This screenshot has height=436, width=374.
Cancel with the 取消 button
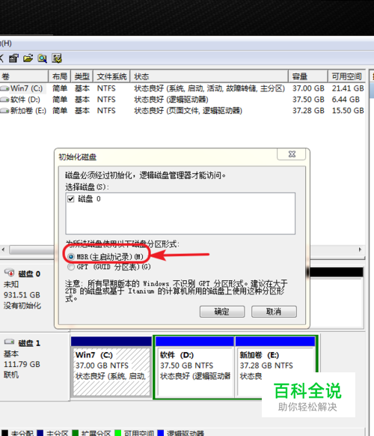click(x=274, y=312)
